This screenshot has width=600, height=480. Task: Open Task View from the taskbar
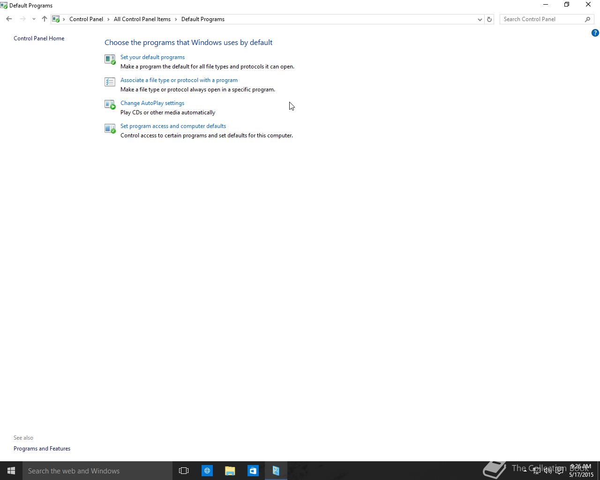184,471
